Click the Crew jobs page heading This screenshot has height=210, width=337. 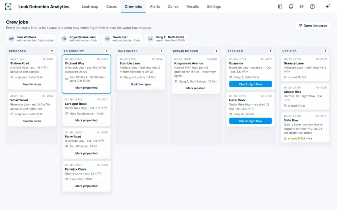[17, 22]
